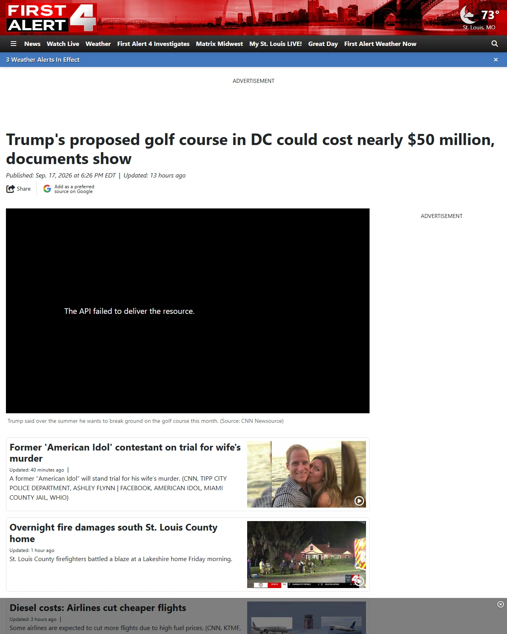
Task: Click the couple photo thumbnail
Action: click(307, 474)
